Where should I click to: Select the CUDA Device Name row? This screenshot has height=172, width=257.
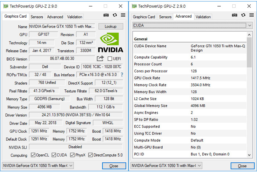(x=190, y=48)
